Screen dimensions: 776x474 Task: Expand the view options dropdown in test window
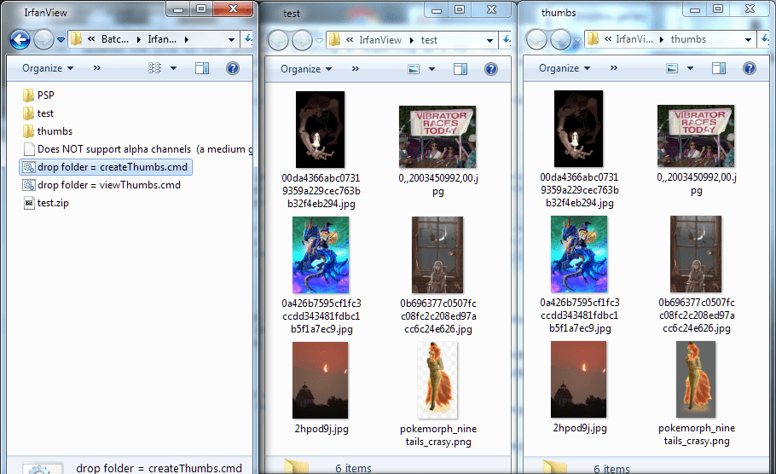point(433,69)
